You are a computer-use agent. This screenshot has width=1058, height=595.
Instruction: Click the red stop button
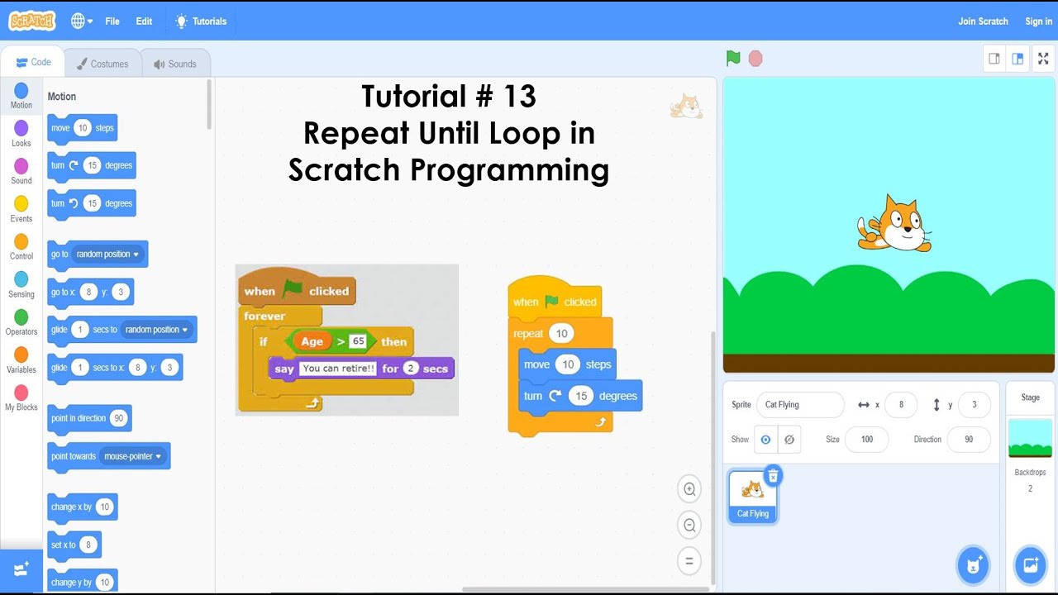click(x=755, y=59)
